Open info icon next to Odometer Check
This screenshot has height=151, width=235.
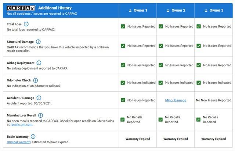(x=35, y=80)
